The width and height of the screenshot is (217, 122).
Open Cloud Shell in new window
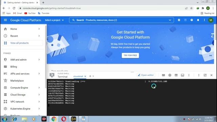205,75
